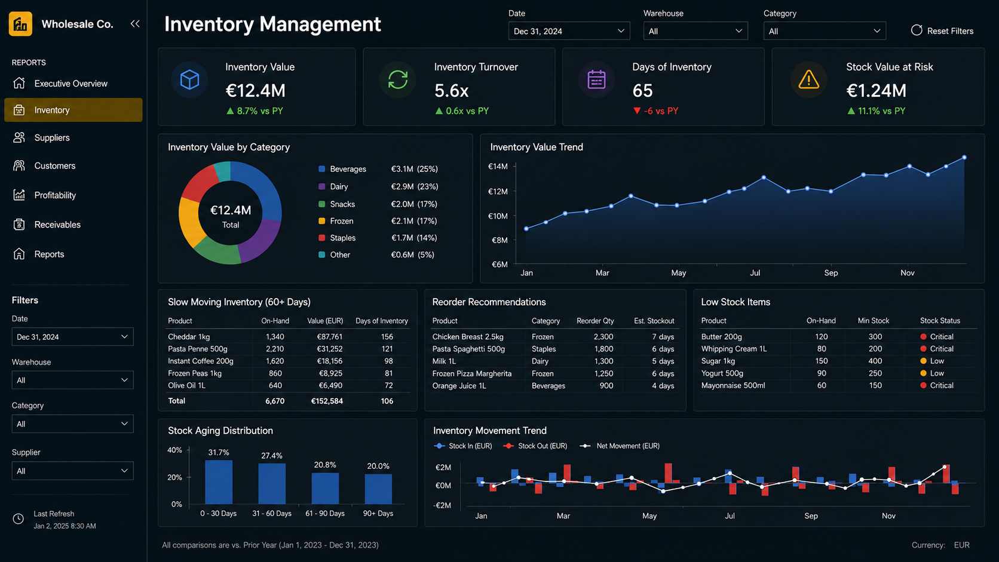Navigate to Suppliers report
The height and width of the screenshot is (562, 999).
point(73,137)
